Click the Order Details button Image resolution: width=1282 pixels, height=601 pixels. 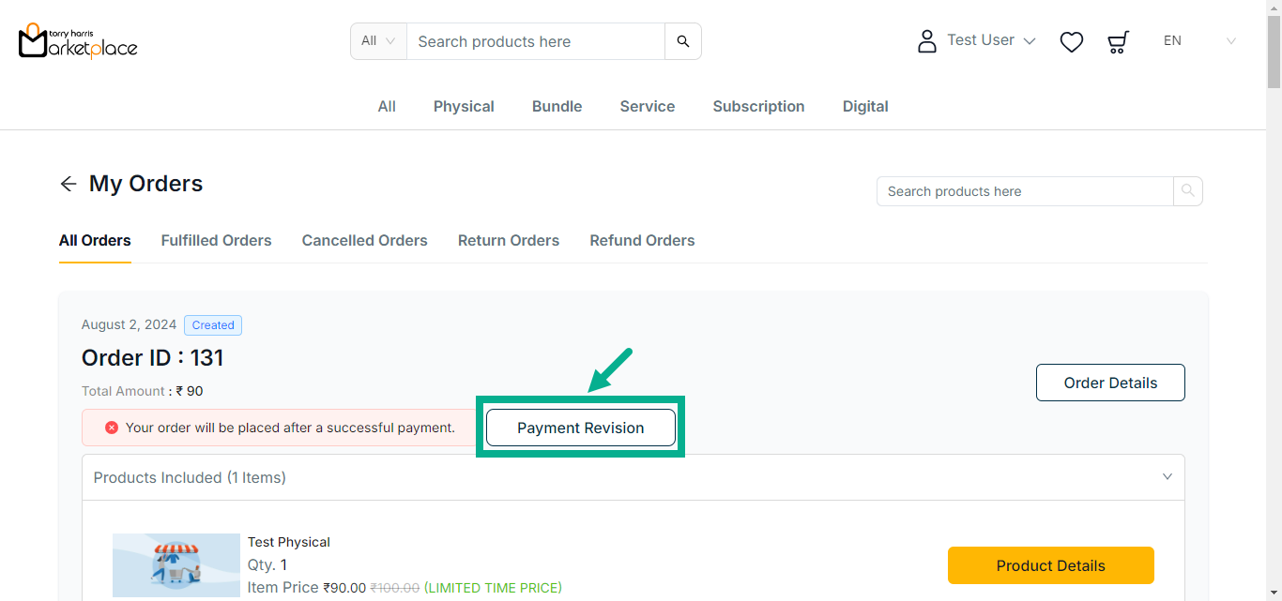coord(1110,383)
